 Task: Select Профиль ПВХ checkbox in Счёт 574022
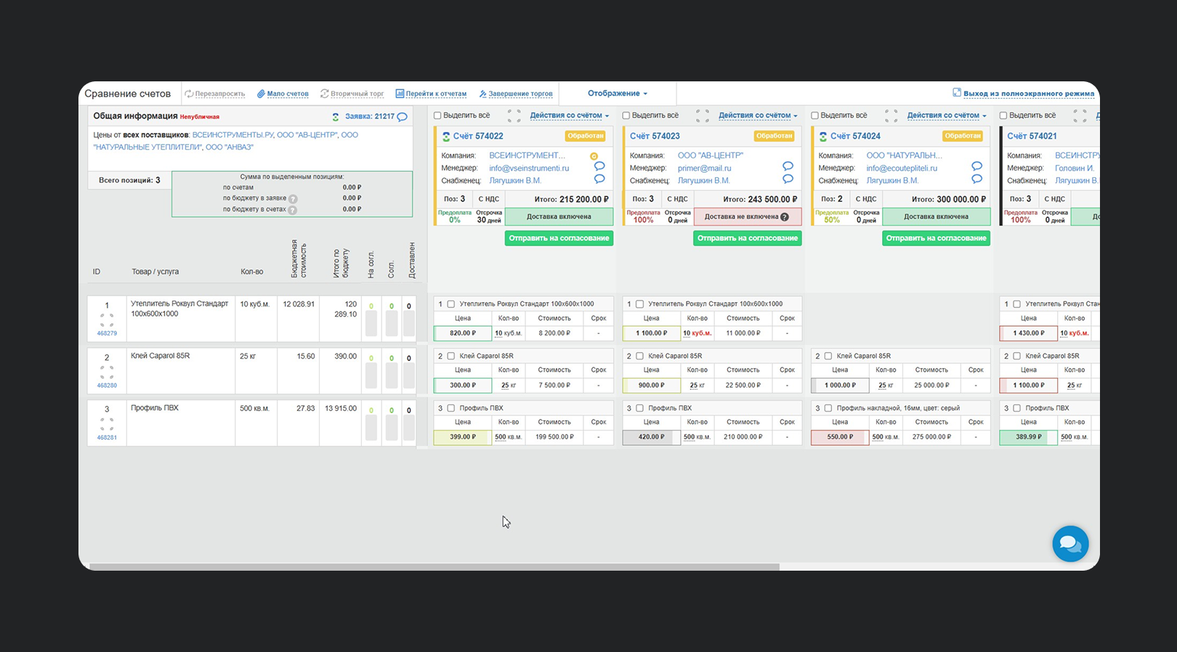coord(451,408)
